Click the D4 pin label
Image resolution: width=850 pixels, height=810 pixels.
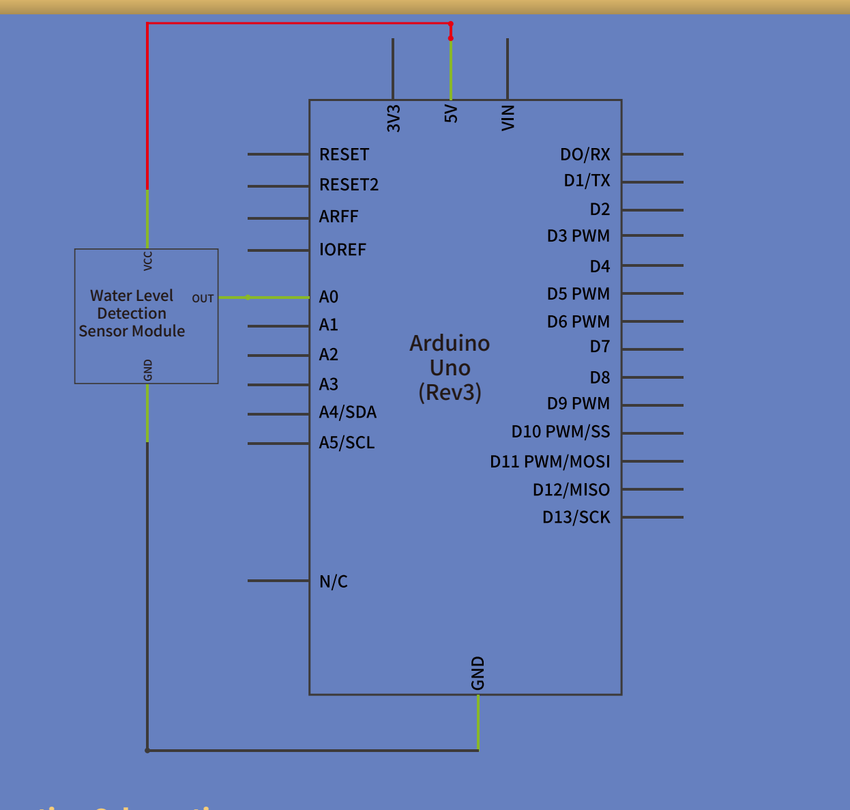pyautogui.click(x=600, y=267)
